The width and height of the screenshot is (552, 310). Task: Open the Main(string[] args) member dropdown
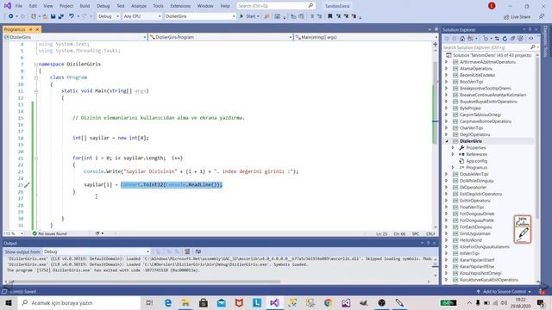tap(366, 37)
